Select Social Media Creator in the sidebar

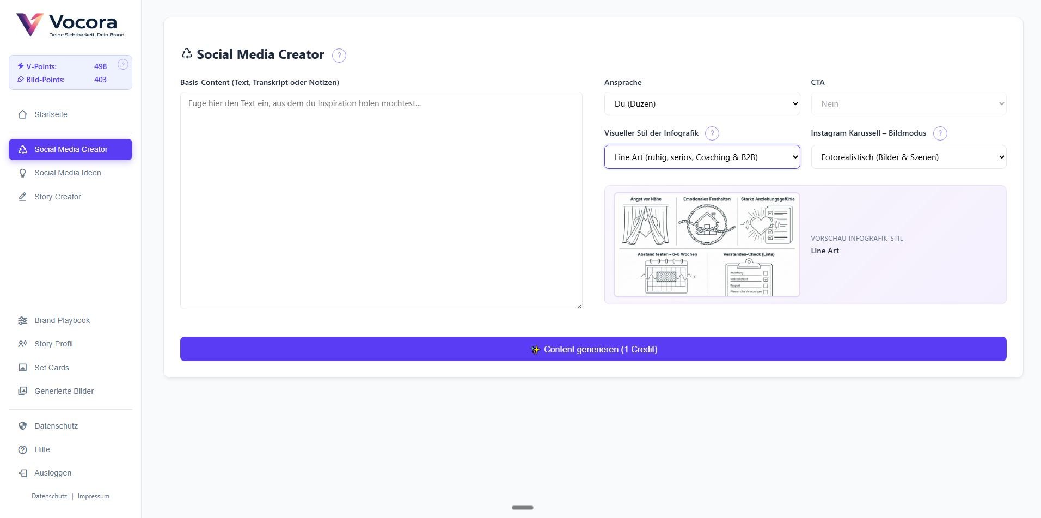tap(70, 149)
